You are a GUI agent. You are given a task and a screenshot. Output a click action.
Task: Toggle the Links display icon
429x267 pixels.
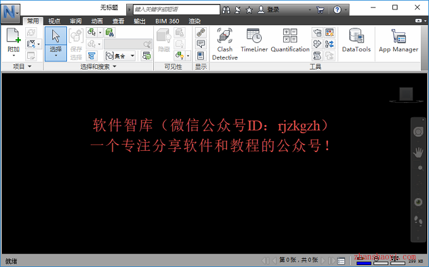[201, 32]
